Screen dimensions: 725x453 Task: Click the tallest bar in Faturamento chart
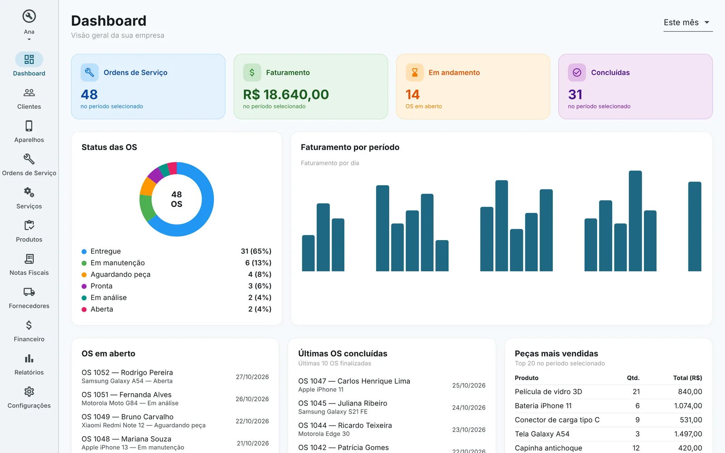(635, 221)
